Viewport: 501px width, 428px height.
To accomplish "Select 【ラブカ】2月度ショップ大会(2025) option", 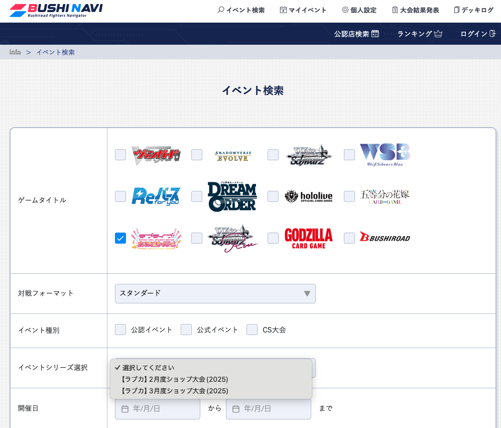I will [211, 379].
